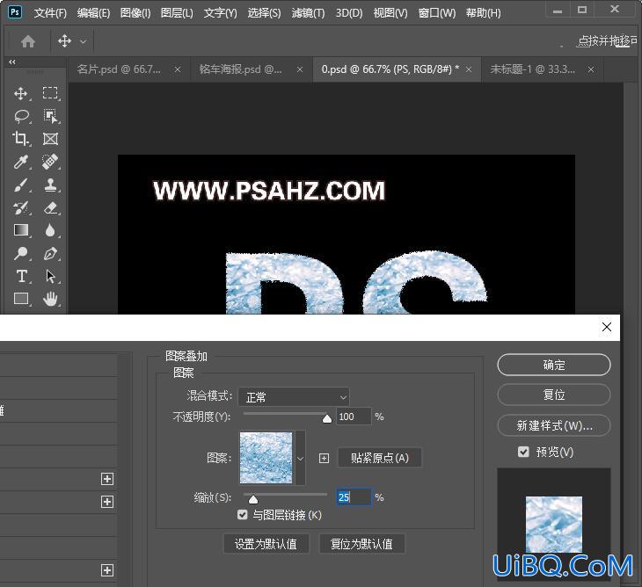This screenshot has height=587, width=642.
Task: Open the 选择(S) menu
Action: pyautogui.click(x=264, y=13)
